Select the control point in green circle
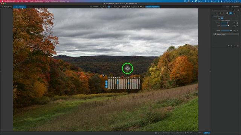Image resolution: width=241 pixels, height=135 pixels. [127, 68]
